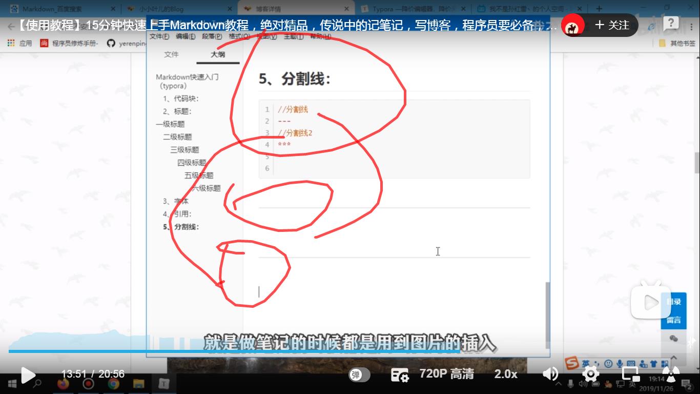Viewport: 700px width, 394px height.
Task: Activate the picture-in-picture icon
Action: tap(630, 374)
